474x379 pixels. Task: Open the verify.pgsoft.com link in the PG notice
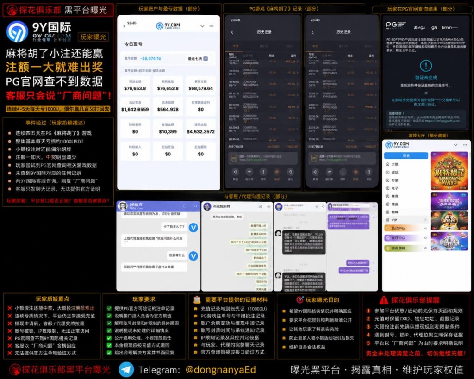click(442, 121)
